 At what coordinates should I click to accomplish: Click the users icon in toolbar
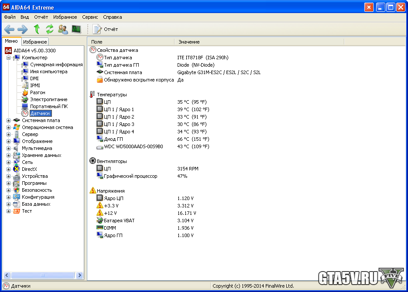(x=63, y=29)
